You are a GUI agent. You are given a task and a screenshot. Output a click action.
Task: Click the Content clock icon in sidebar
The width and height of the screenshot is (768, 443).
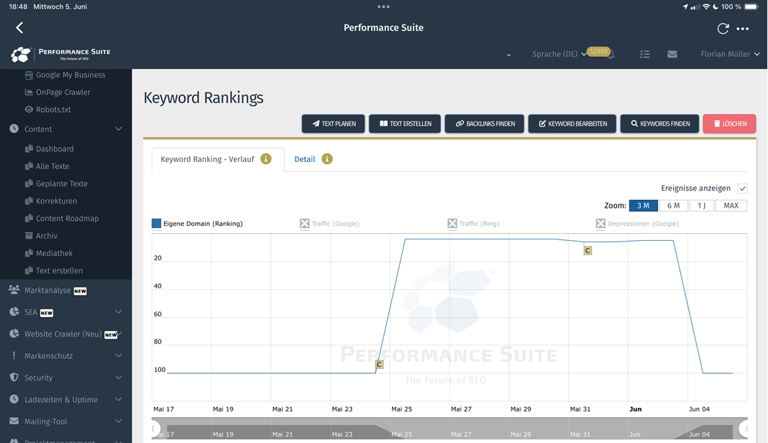click(14, 129)
